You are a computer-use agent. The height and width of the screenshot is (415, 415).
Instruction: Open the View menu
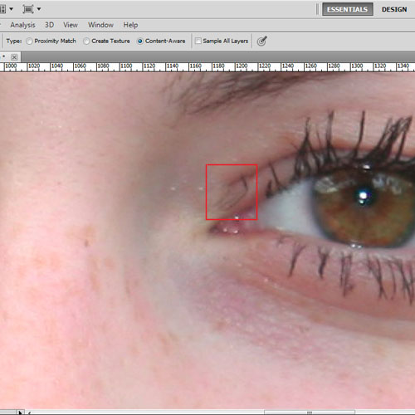pyautogui.click(x=71, y=25)
